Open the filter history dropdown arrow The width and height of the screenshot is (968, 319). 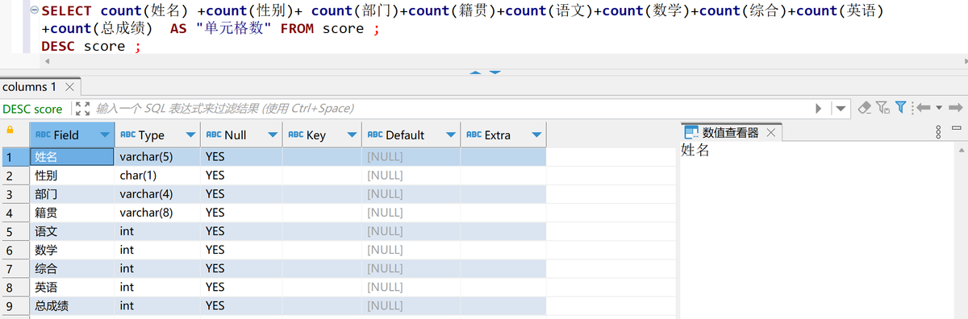click(841, 108)
